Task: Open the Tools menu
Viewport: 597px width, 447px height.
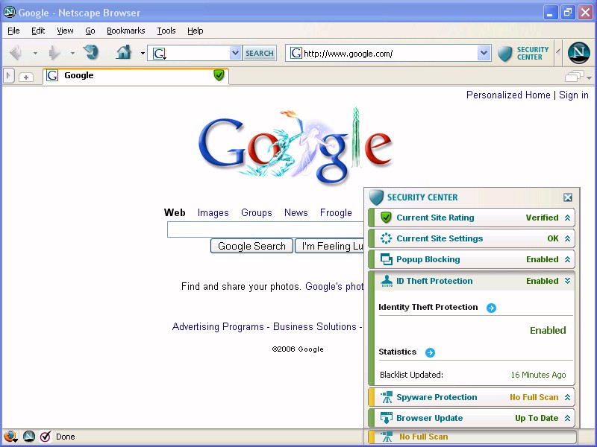Action: (x=166, y=31)
